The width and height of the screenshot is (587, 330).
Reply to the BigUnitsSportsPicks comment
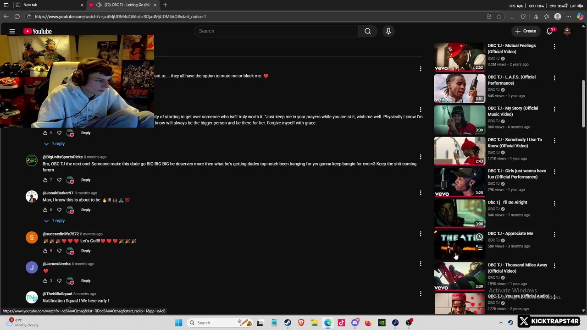tap(86, 180)
